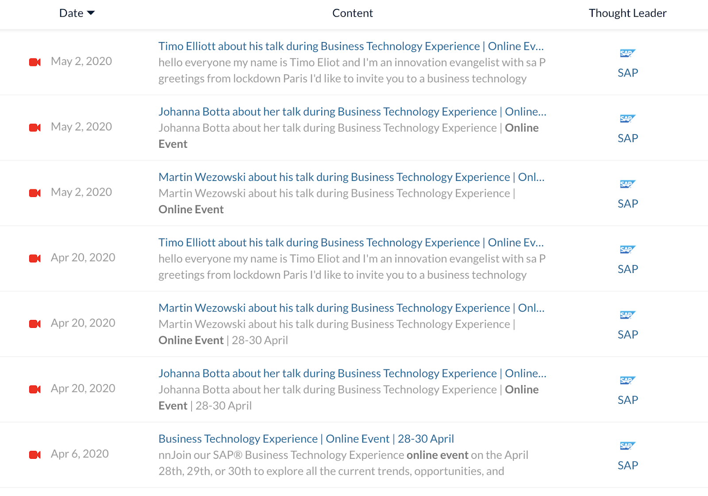Sort by the Date column arrow
The width and height of the screenshot is (708, 496).
[91, 13]
